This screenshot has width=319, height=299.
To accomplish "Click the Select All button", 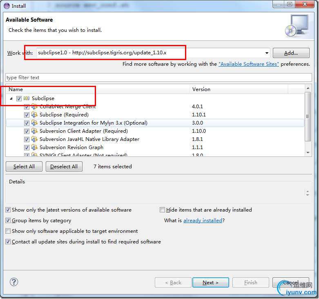I will 24,167.
